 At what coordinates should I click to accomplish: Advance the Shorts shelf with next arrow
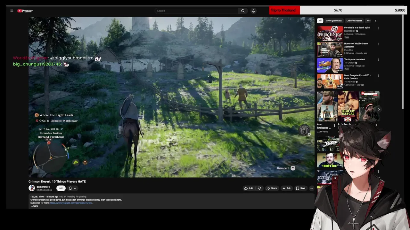[379, 109]
